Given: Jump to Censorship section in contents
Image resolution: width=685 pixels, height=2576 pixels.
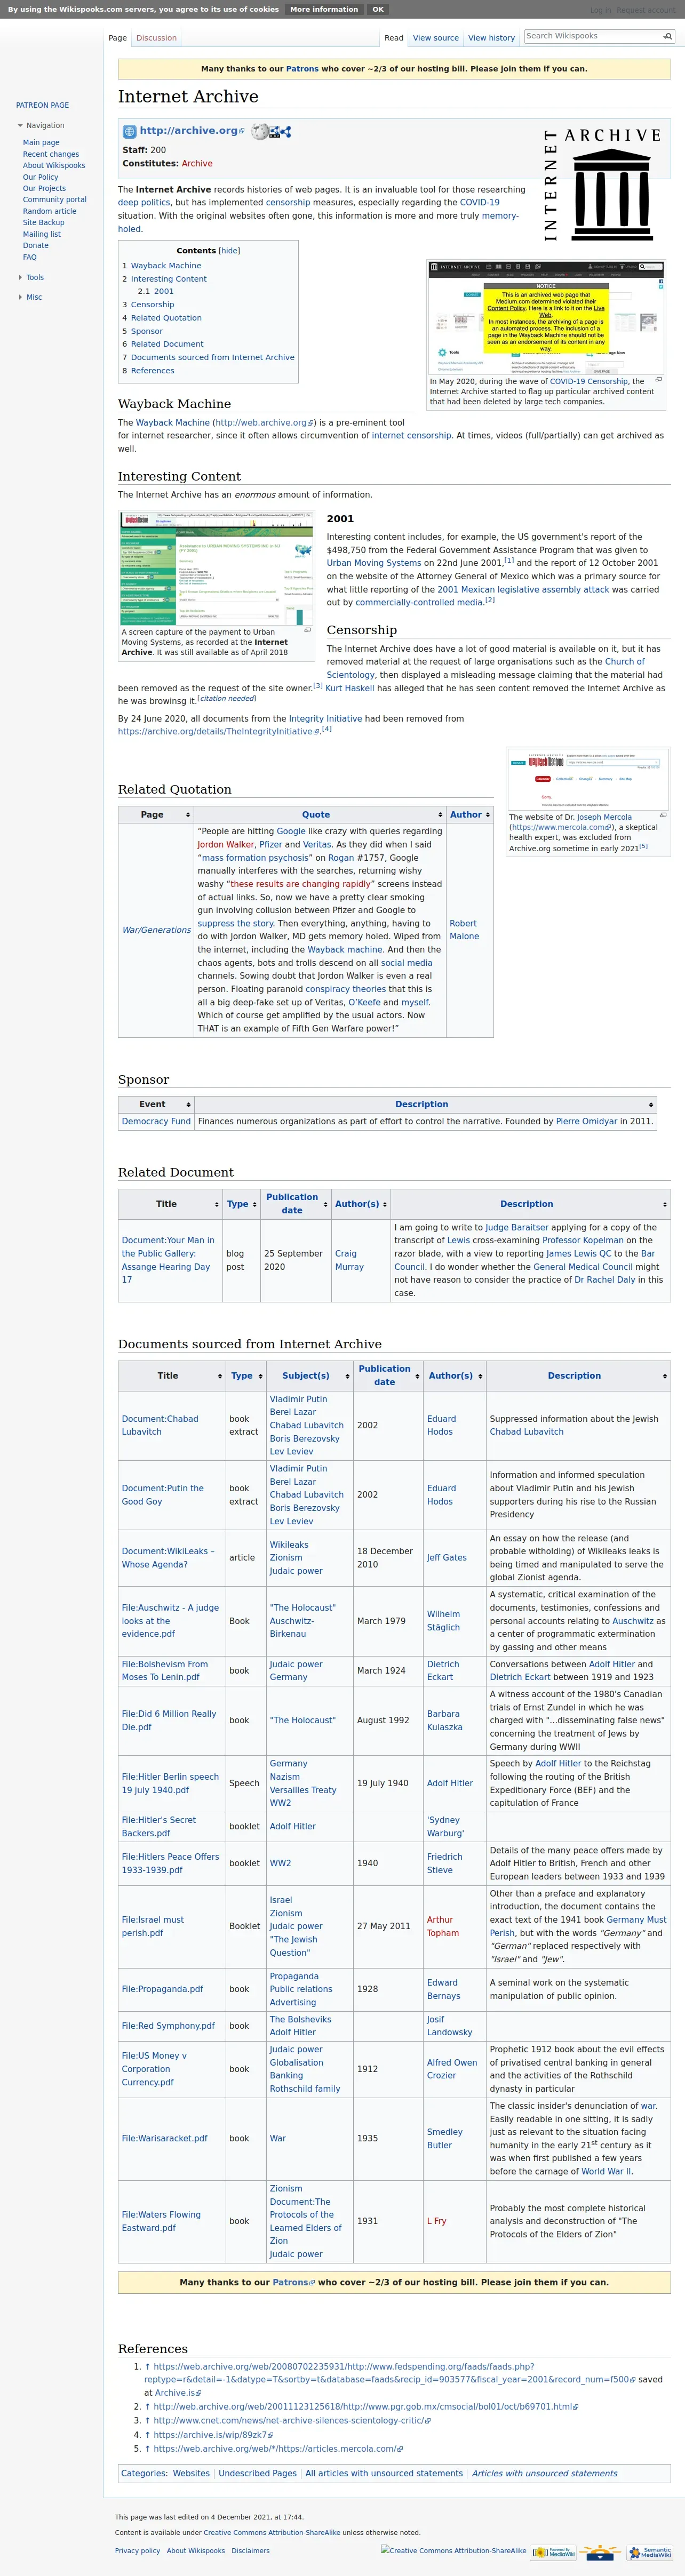Looking at the screenshot, I should tap(152, 305).
